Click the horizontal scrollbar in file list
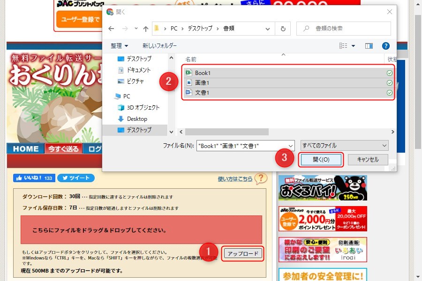The height and width of the screenshot is (281, 422). 225,132
